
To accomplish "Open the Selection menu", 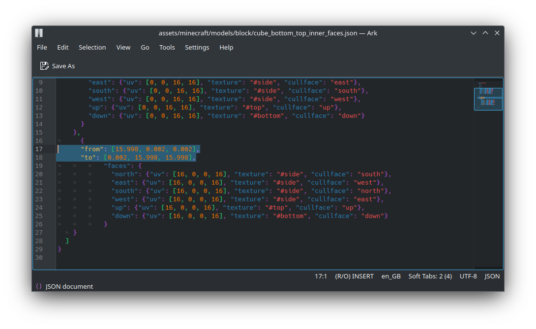I will coord(92,48).
